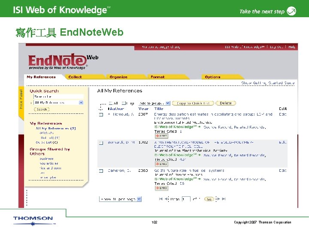Open the Add to group dropdown
This screenshot has width=309, height=232.
(154, 103)
